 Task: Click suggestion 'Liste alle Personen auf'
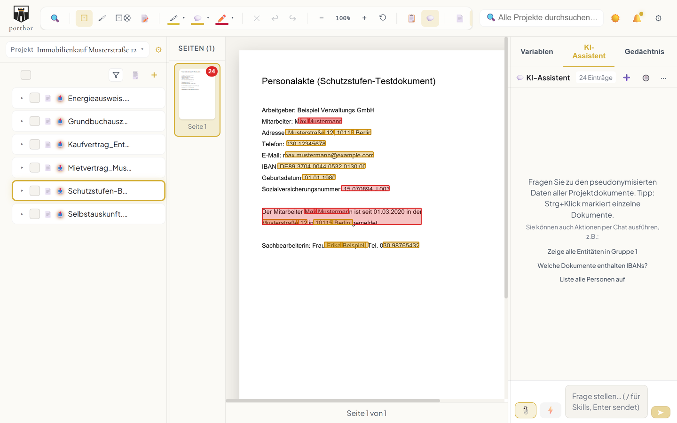[592, 279]
